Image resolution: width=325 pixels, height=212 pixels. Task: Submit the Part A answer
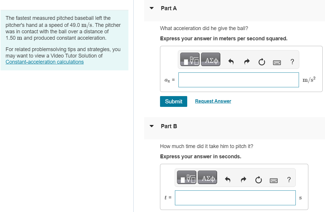173,101
